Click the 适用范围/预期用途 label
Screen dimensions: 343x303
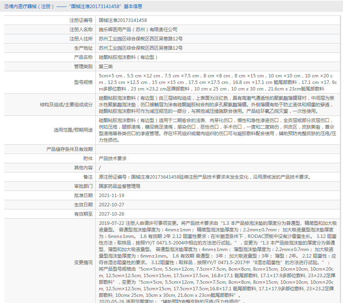click(73, 130)
